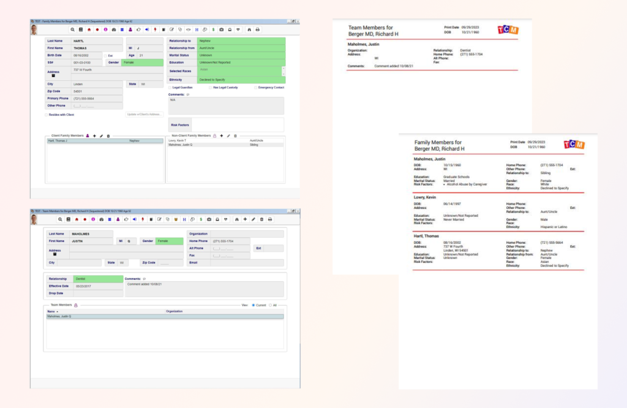Image resolution: width=627 pixels, height=408 pixels.
Task: Toggle the Resides with Client checkbox
Action: click(x=45, y=115)
